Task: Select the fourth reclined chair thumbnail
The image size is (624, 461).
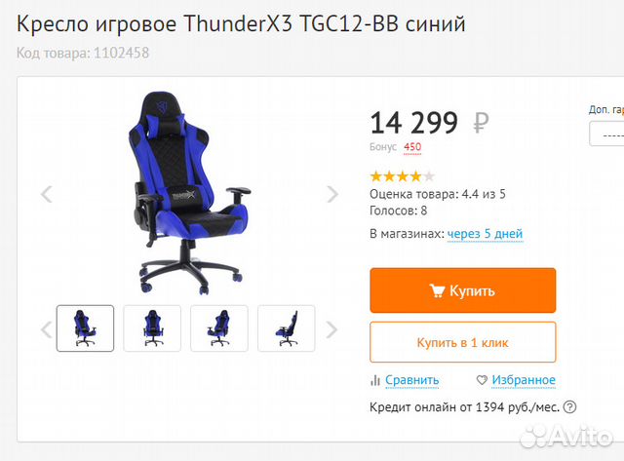Action: [x=286, y=328]
